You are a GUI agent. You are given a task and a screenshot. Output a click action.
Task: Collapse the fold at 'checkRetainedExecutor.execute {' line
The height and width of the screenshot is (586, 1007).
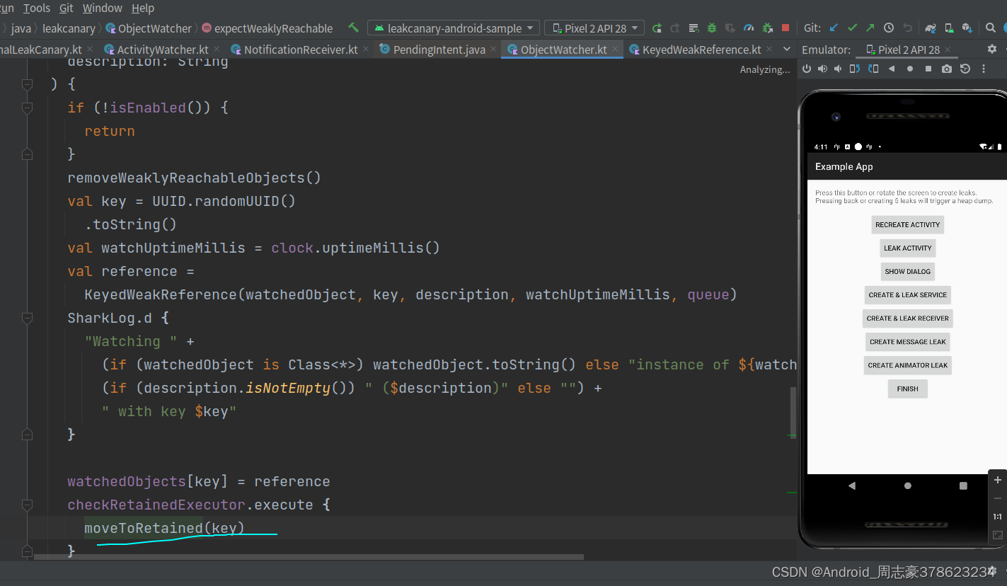click(x=27, y=505)
